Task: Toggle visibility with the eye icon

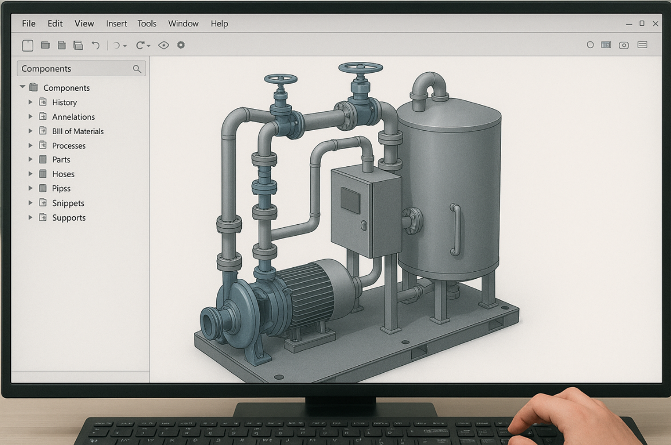Action: (x=163, y=45)
